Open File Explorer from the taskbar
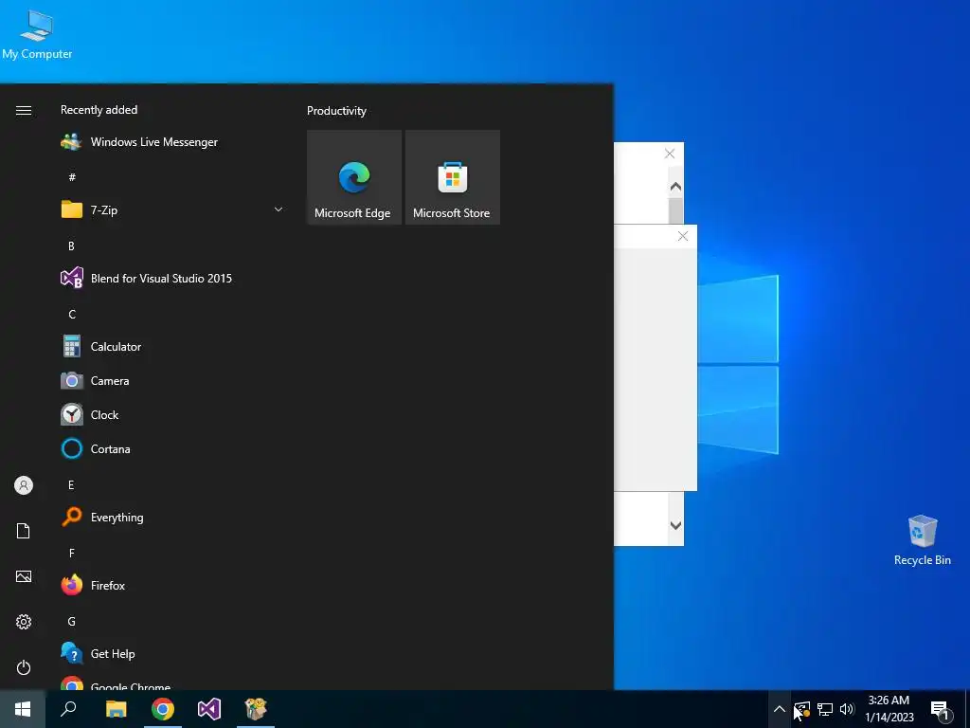 click(x=116, y=709)
